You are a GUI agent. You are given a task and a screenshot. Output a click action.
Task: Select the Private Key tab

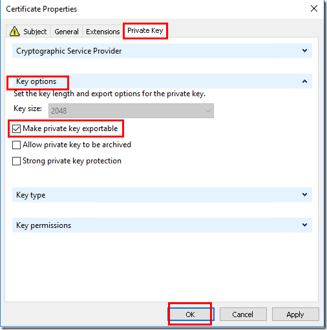click(145, 31)
